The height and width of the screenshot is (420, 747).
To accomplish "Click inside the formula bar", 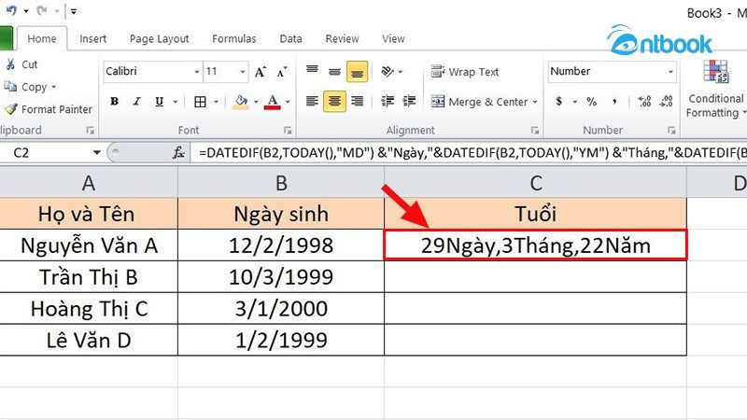I will pos(470,152).
